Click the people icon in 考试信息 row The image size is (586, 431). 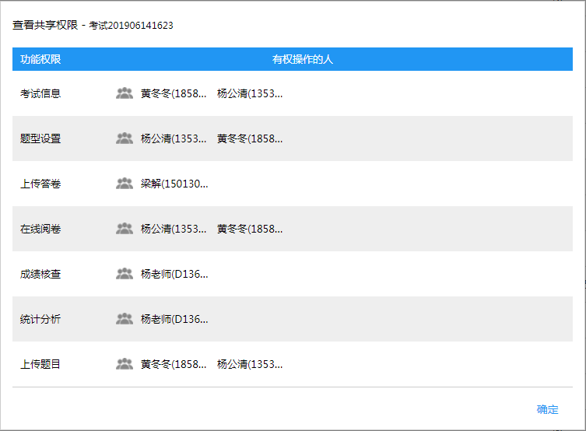(125, 93)
